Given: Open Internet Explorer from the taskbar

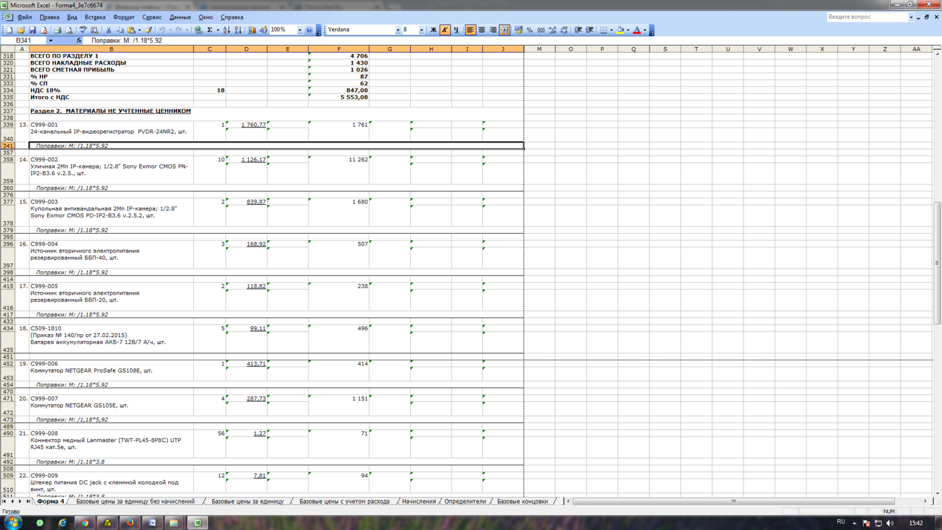Looking at the screenshot, I should click(x=62, y=522).
